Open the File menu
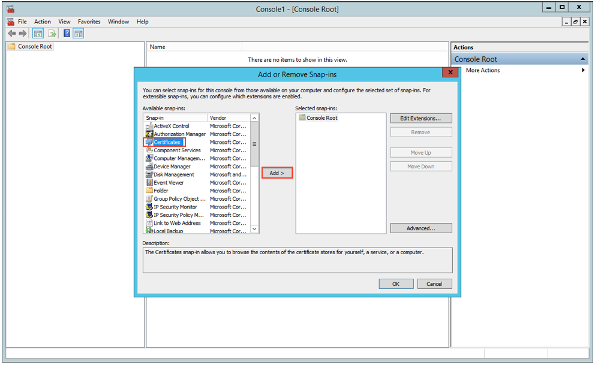 point(22,22)
